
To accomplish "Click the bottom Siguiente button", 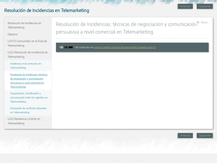I will [205, 136].
